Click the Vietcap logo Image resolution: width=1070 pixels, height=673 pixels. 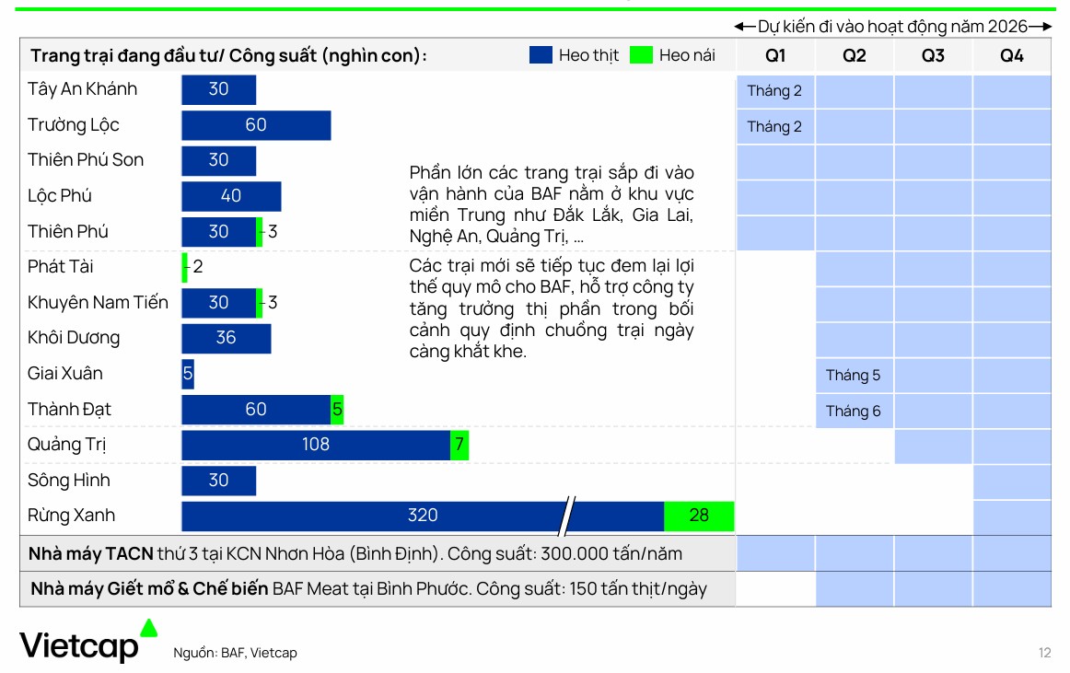click(x=78, y=646)
